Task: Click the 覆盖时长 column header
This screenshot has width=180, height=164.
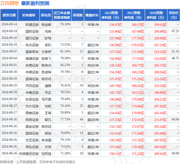Action: pos(92,15)
